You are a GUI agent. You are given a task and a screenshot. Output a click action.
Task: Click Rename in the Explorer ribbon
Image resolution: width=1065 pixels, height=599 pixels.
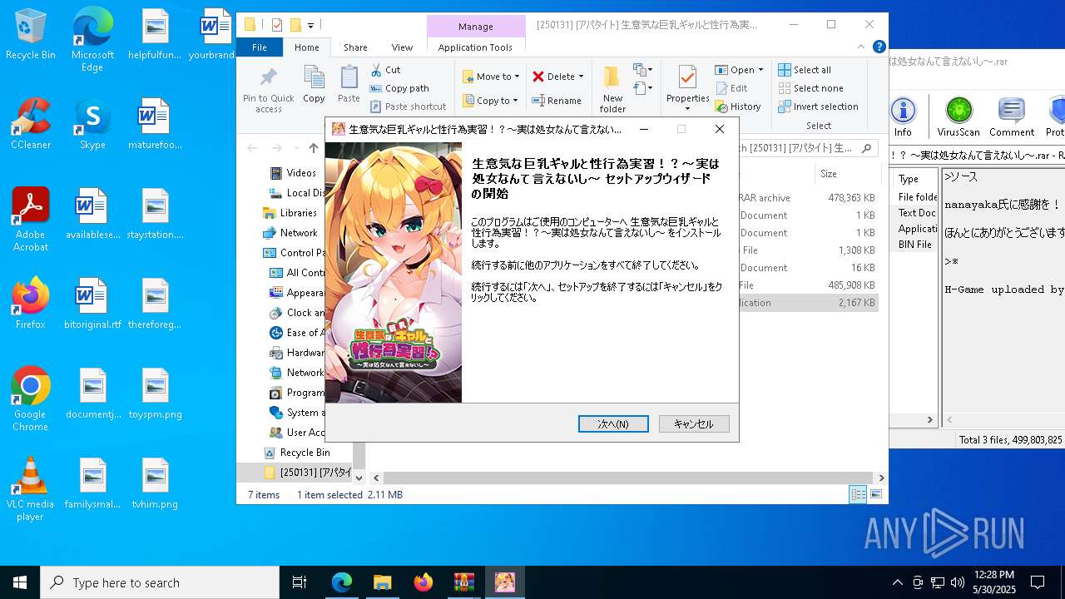pos(557,101)
